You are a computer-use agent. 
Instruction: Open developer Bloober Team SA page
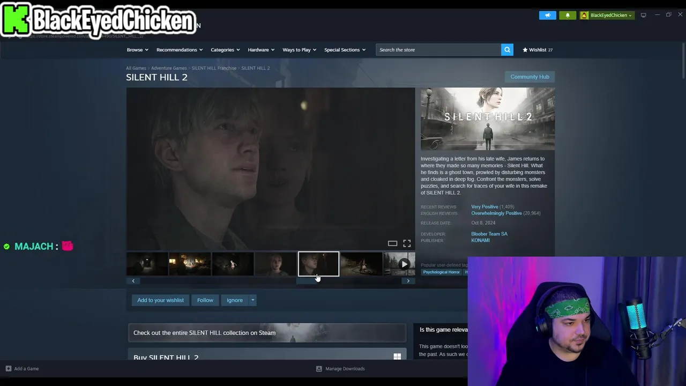point(489,234)
